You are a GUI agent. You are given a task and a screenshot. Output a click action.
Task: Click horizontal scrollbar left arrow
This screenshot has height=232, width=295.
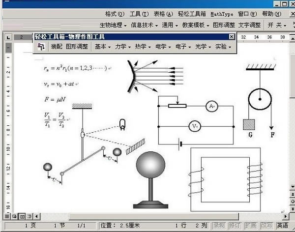pos(36,216)
